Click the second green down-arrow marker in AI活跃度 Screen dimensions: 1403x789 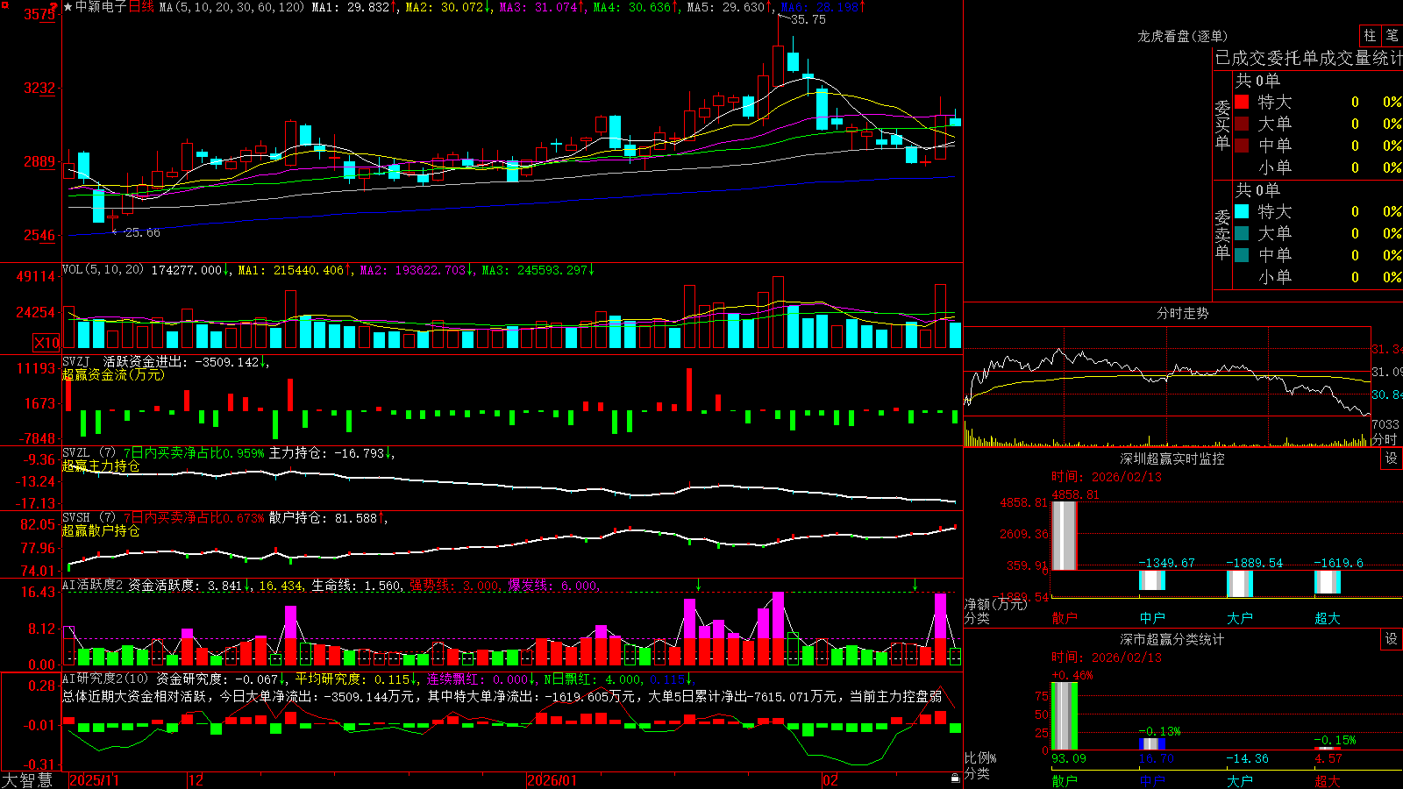tap(915, 585)
